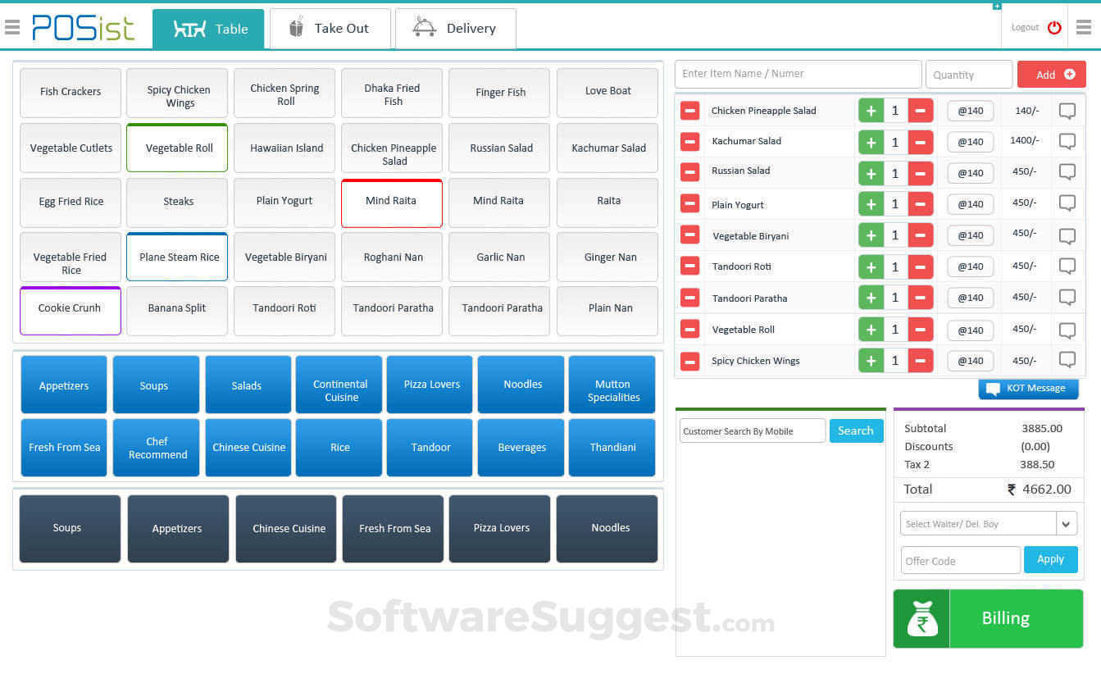Click the money bag icon on Billing button
The width and height of the screenshot is (1101, 697).
pyautogui.click(x=921, y=618)
